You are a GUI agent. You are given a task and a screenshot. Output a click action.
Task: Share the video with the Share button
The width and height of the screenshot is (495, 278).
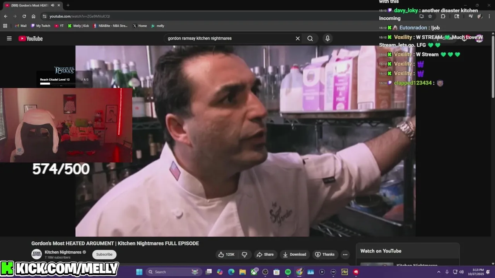pos(265,254)
